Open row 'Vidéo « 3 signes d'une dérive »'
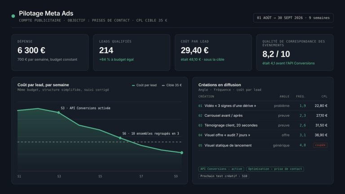This screenshot has width=345, height=194. coord(263,106)
